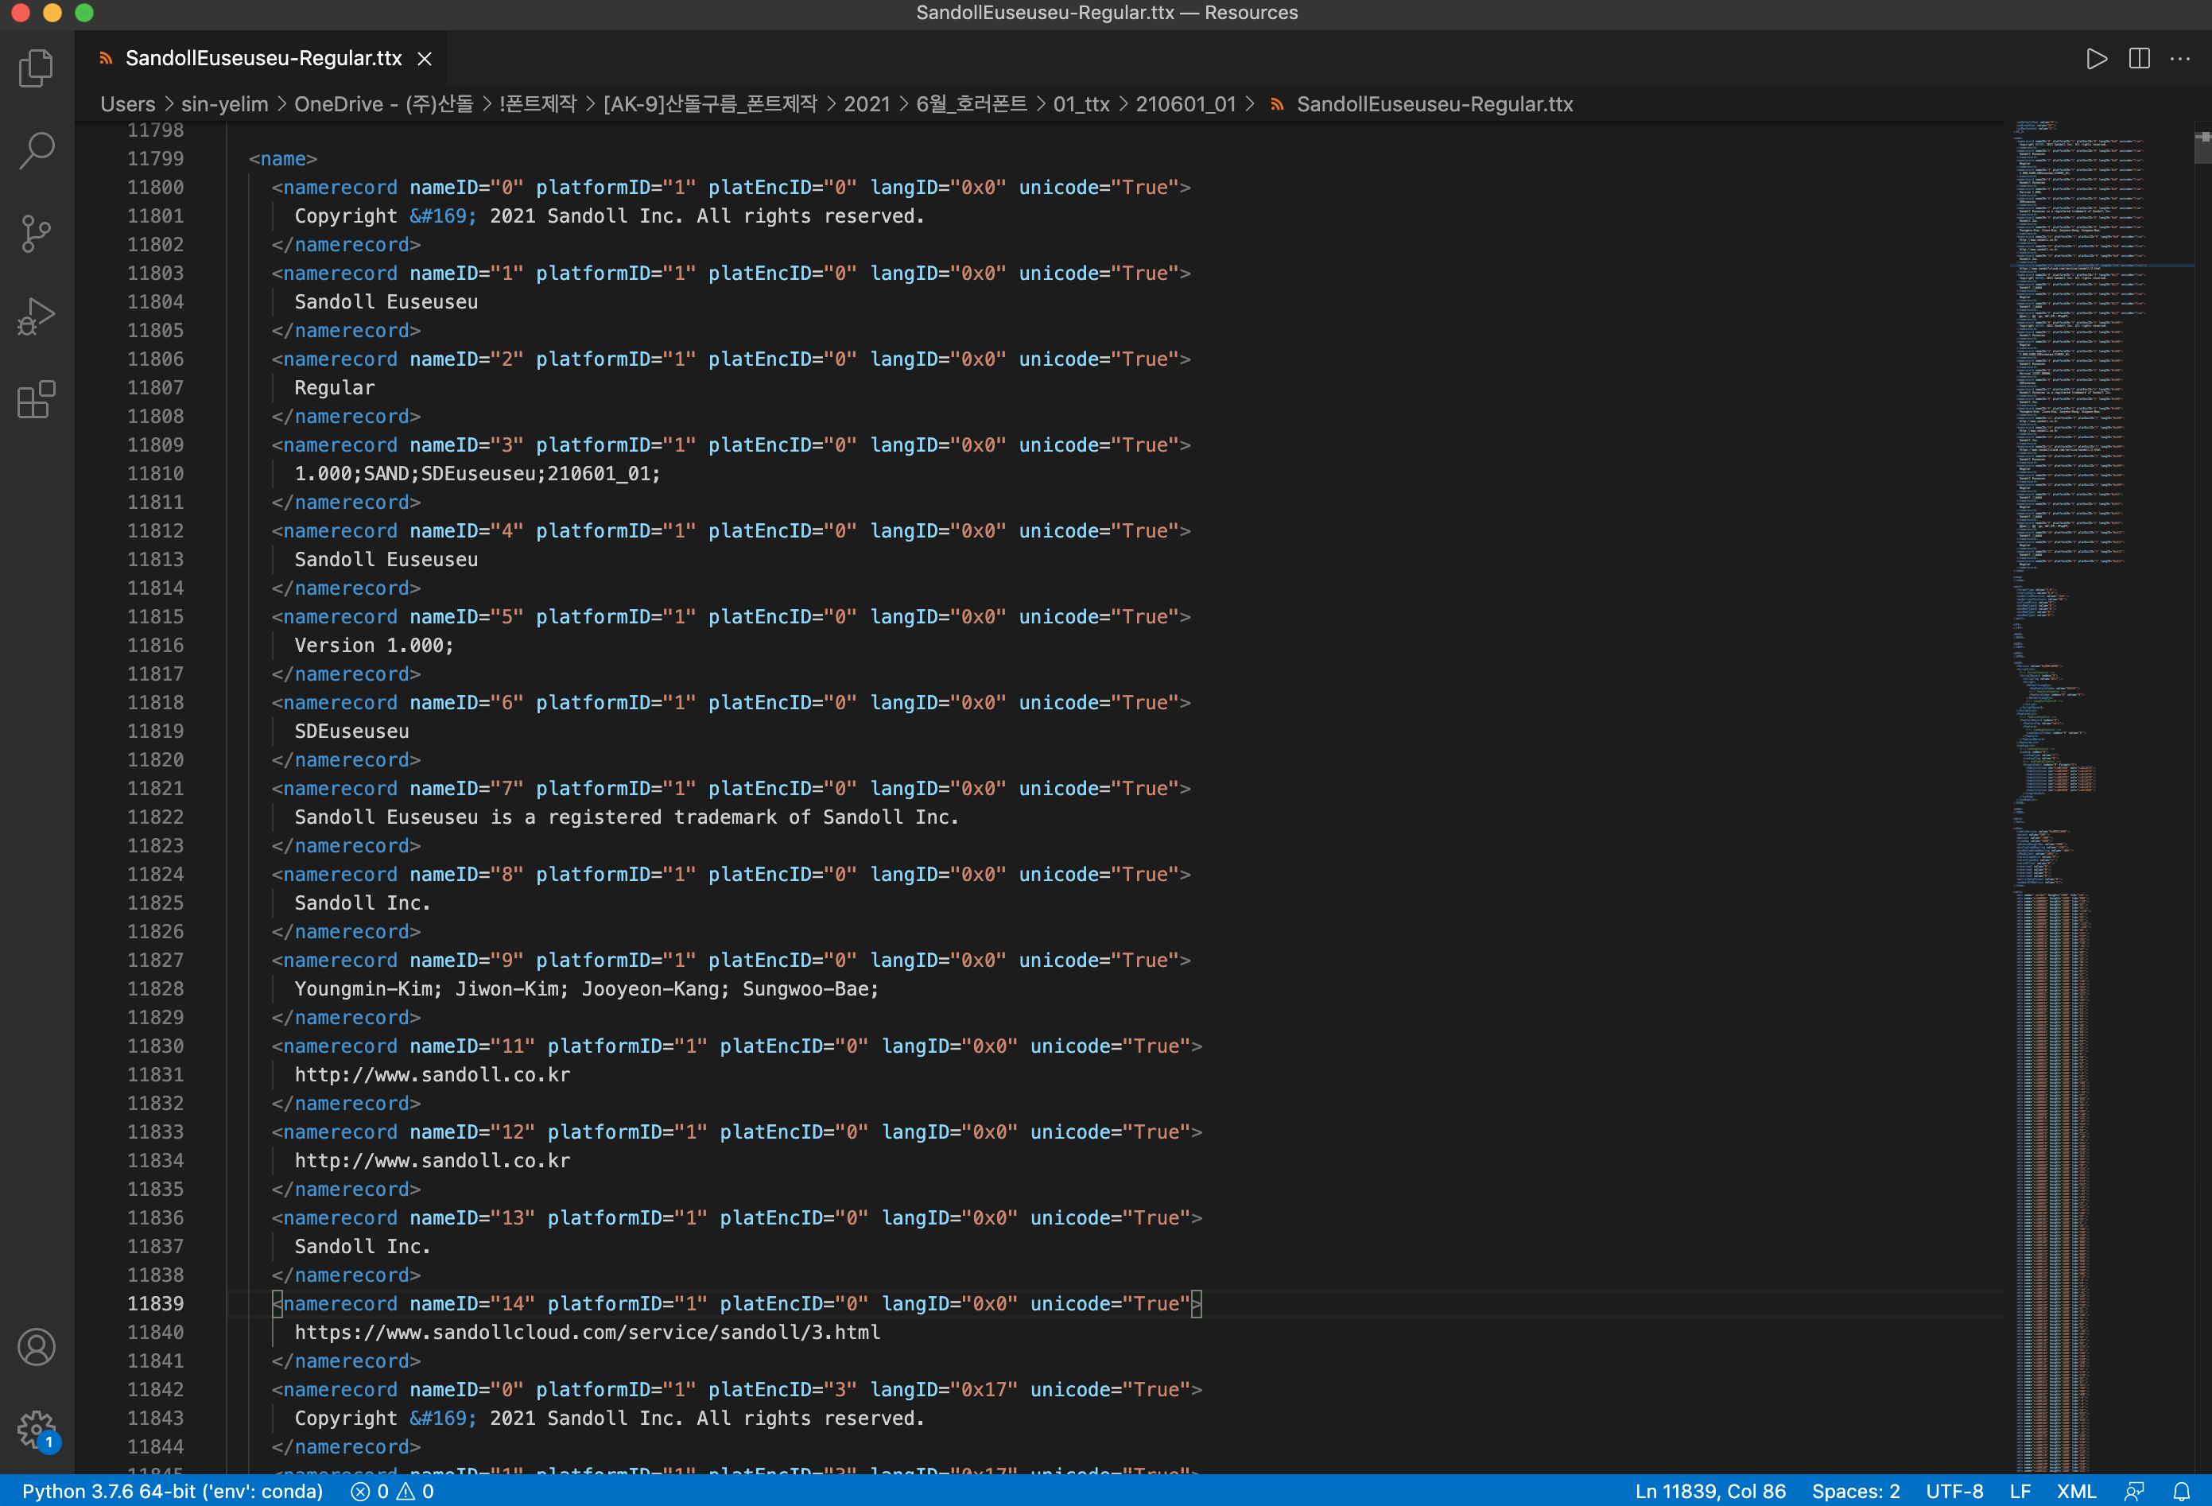Open the Accounts menu icon
The width and height of the screenshot is (2212, 1506).
[36, 1347]
